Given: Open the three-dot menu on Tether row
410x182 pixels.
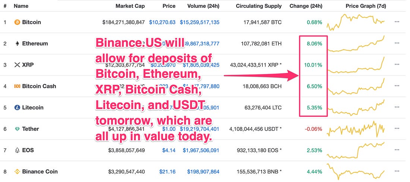Looking at the screenshot, I should coord(397,128).
